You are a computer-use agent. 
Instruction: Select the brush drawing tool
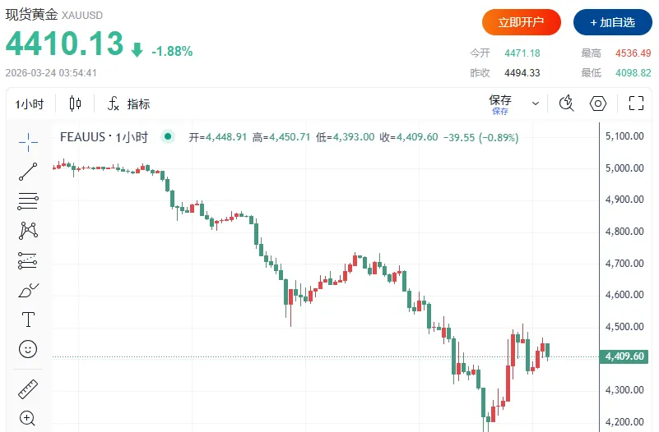[x=28, y=290]
